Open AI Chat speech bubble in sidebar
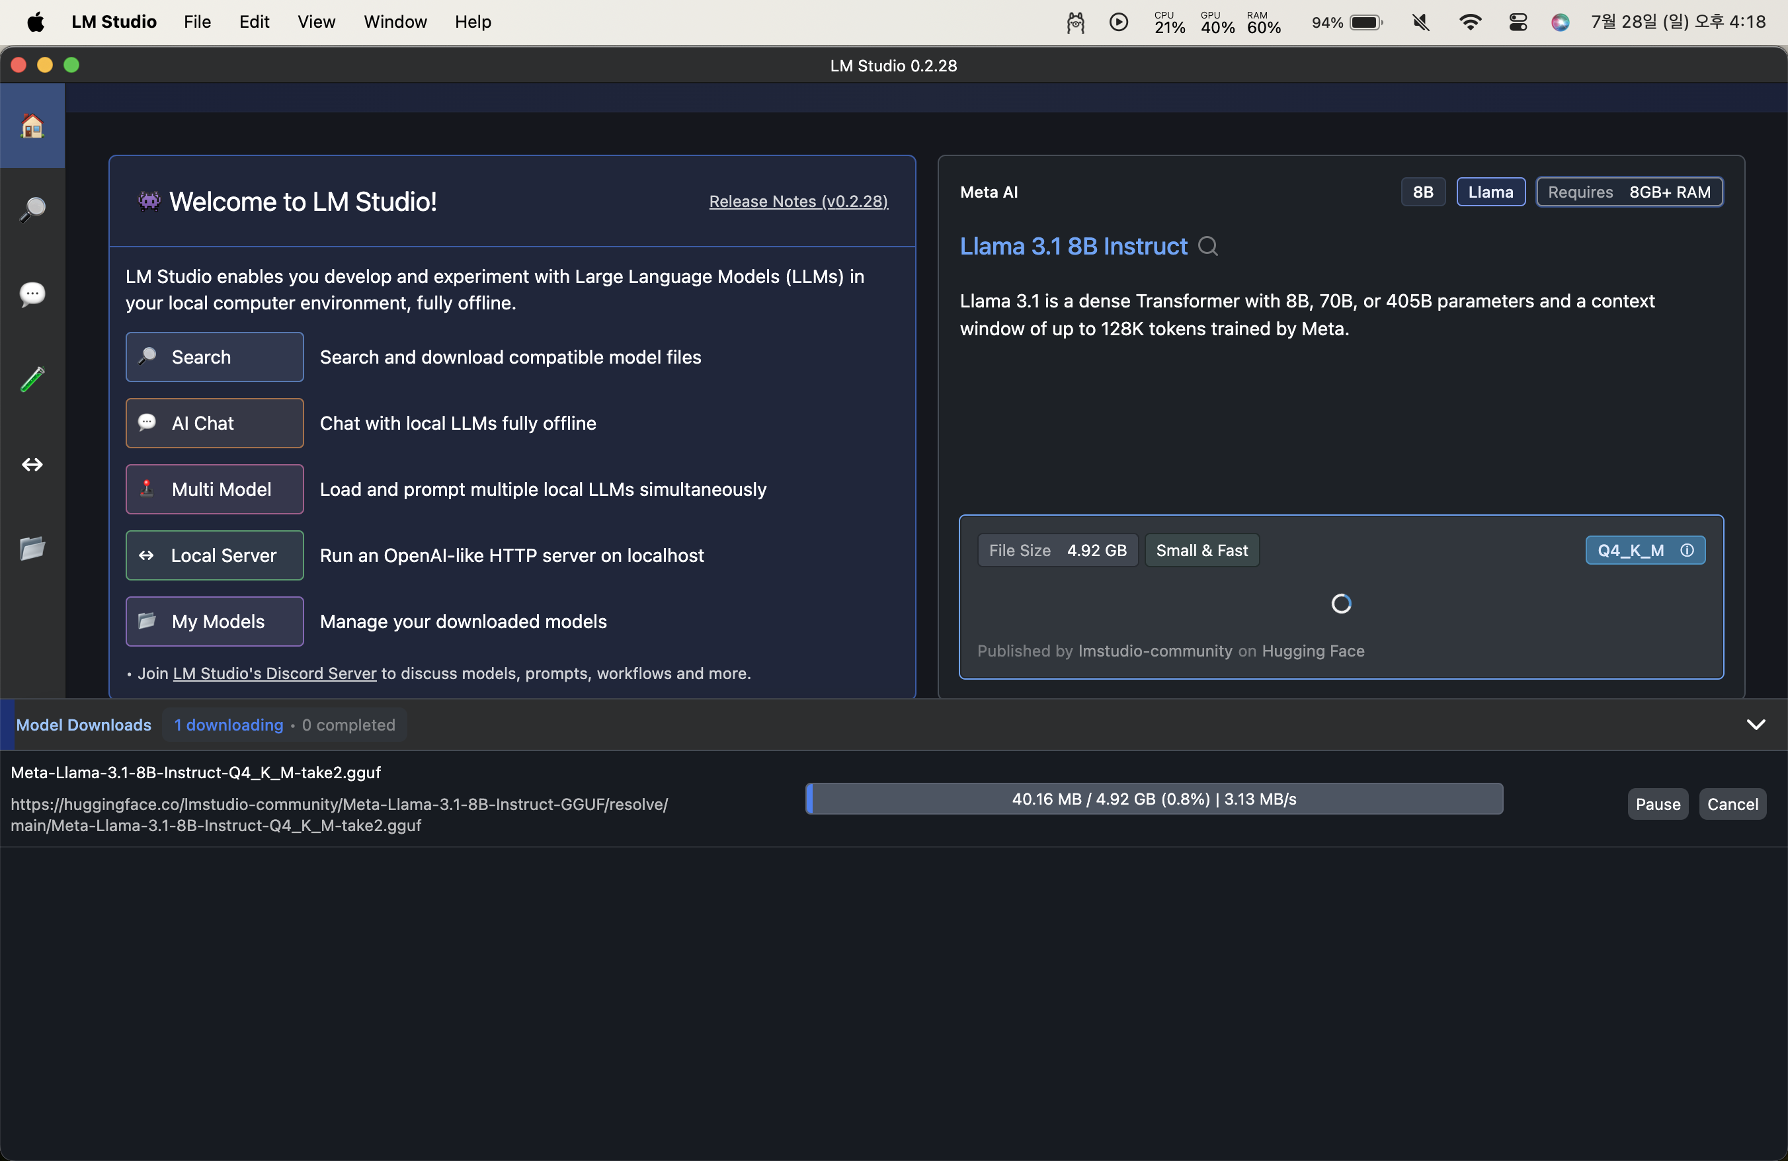The image size is (1788, 1161). (x=32, y=294)
